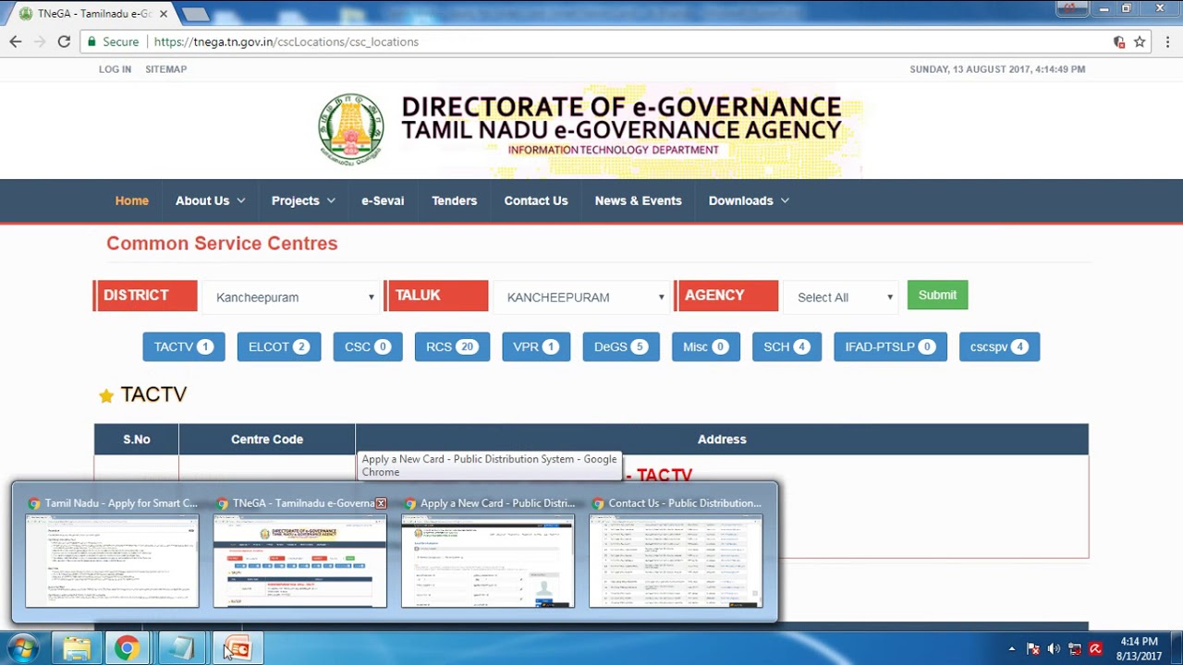This screenshot has height=665, width=1183.
Task: Switch to the TNeGA browser tab
Action: 92,14
